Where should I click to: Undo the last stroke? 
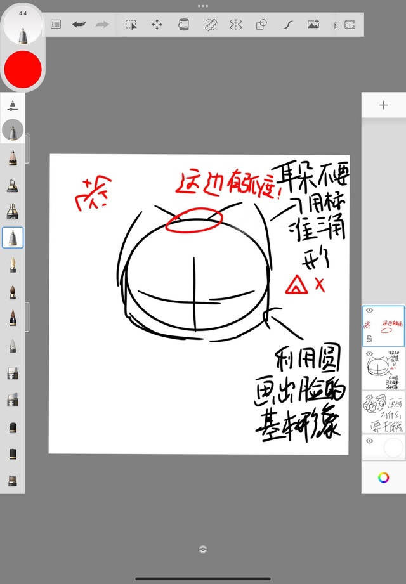coord(79,24)
